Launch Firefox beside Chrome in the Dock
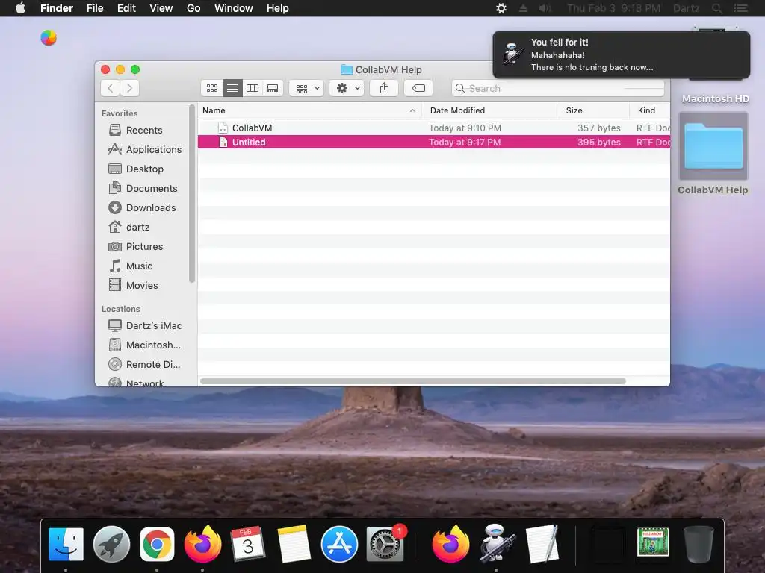Image resolution: width=765 pixels, height=573 pixels. 202,544
